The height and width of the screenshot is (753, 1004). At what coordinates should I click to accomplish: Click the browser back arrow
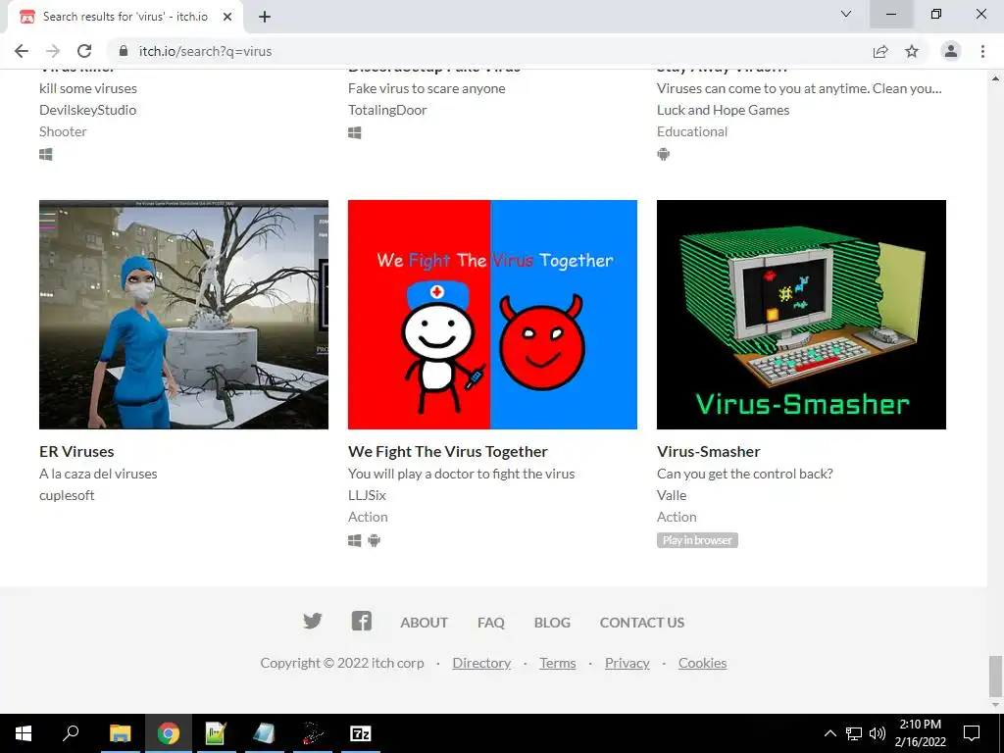pyautogui.click(x=22, y=51)
